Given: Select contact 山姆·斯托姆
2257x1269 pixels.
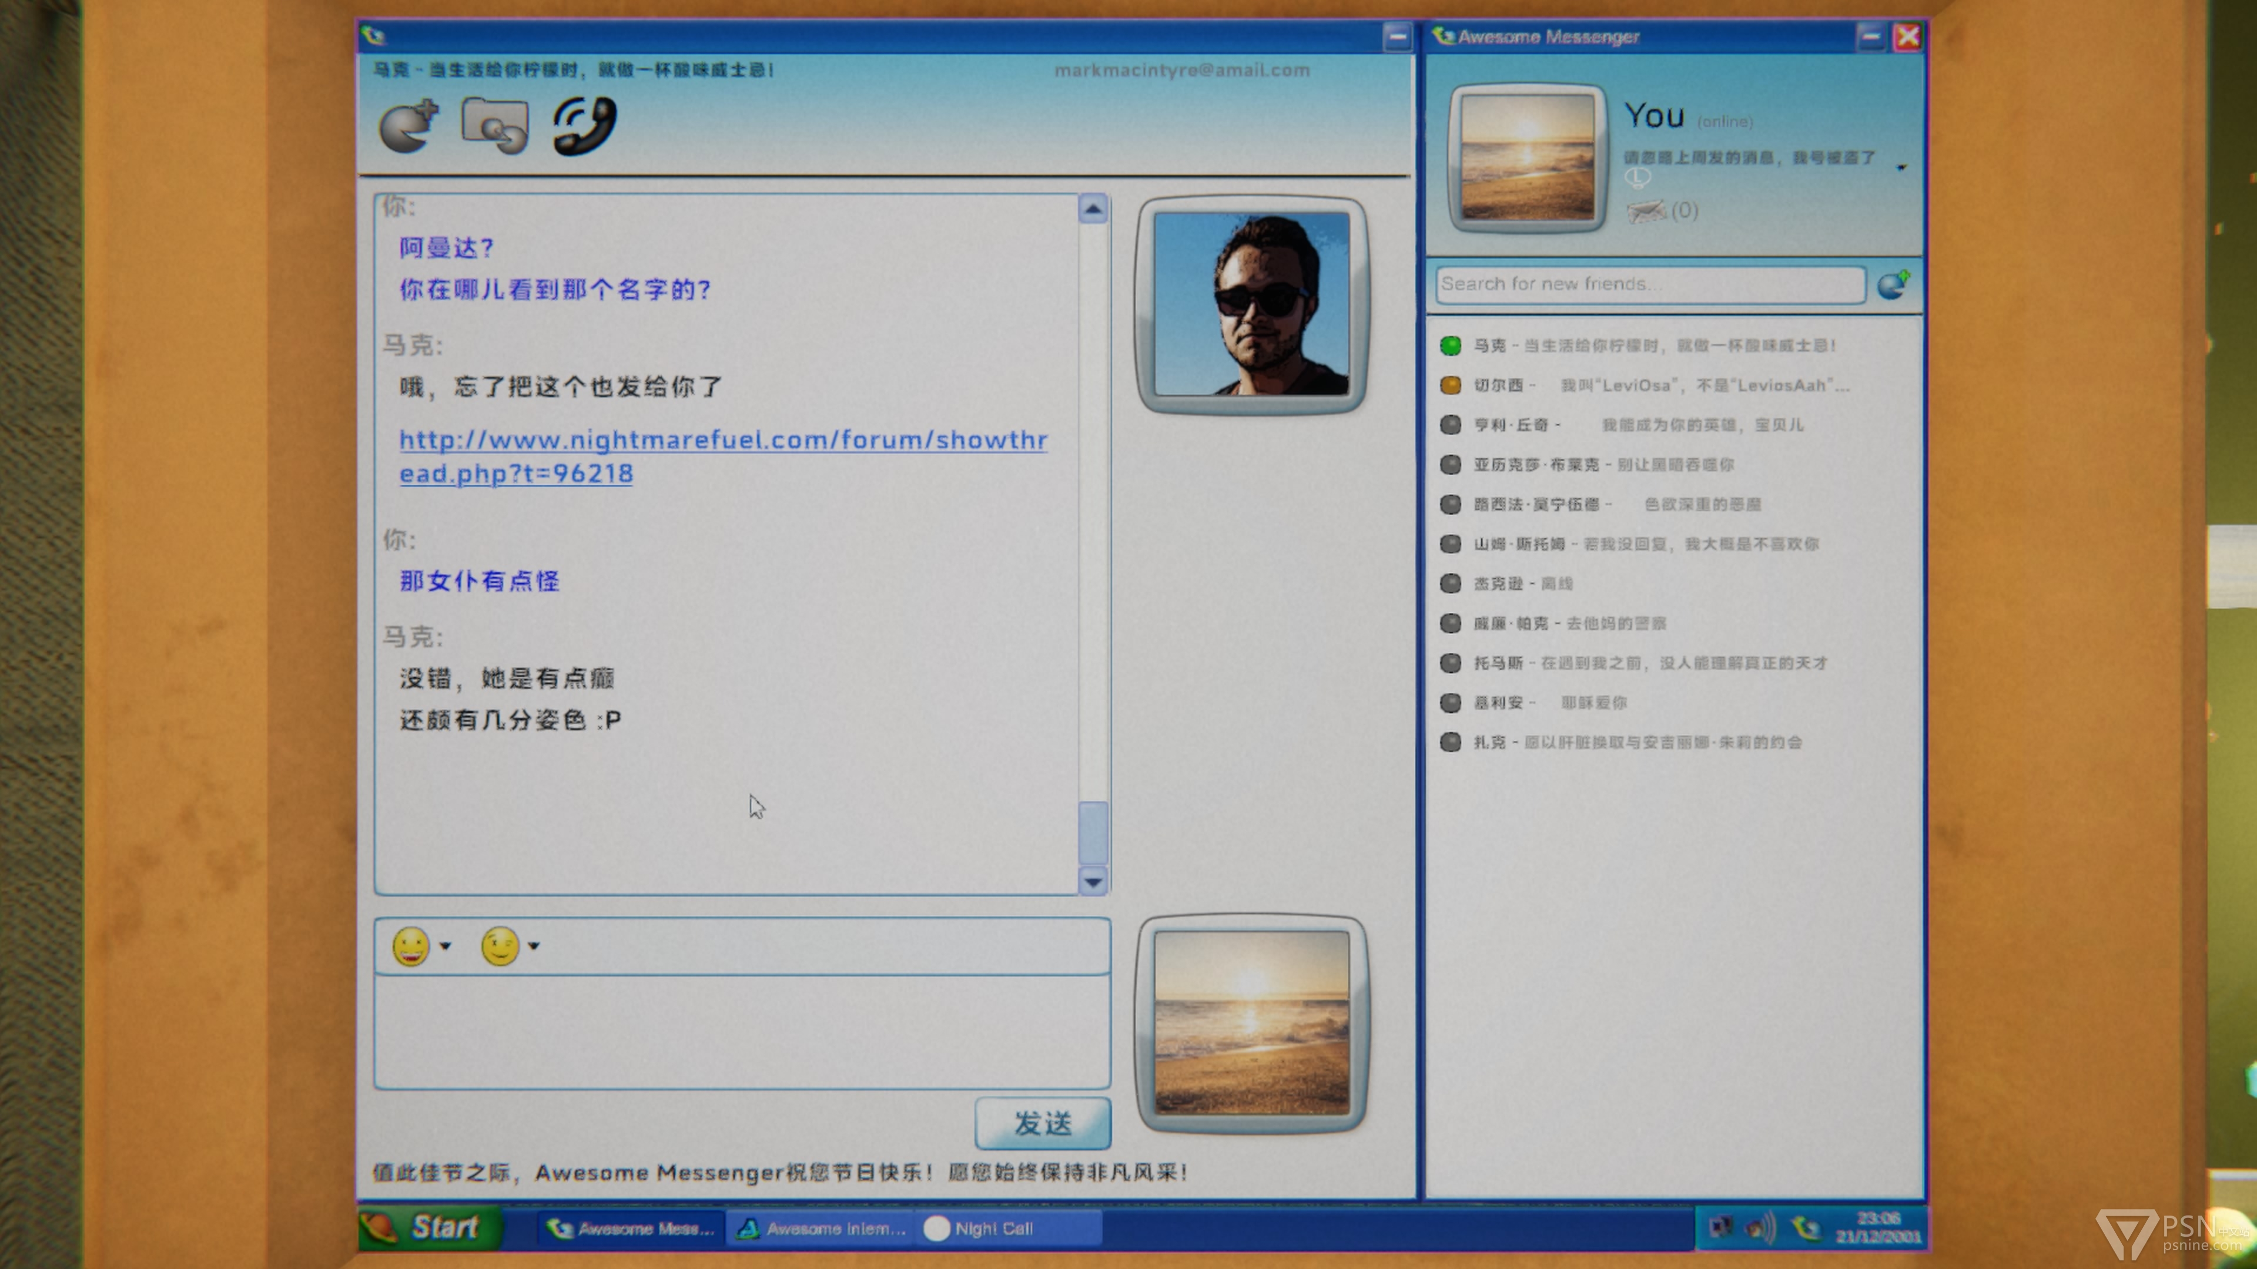Looking at the screenshot, I should 1630,544.
